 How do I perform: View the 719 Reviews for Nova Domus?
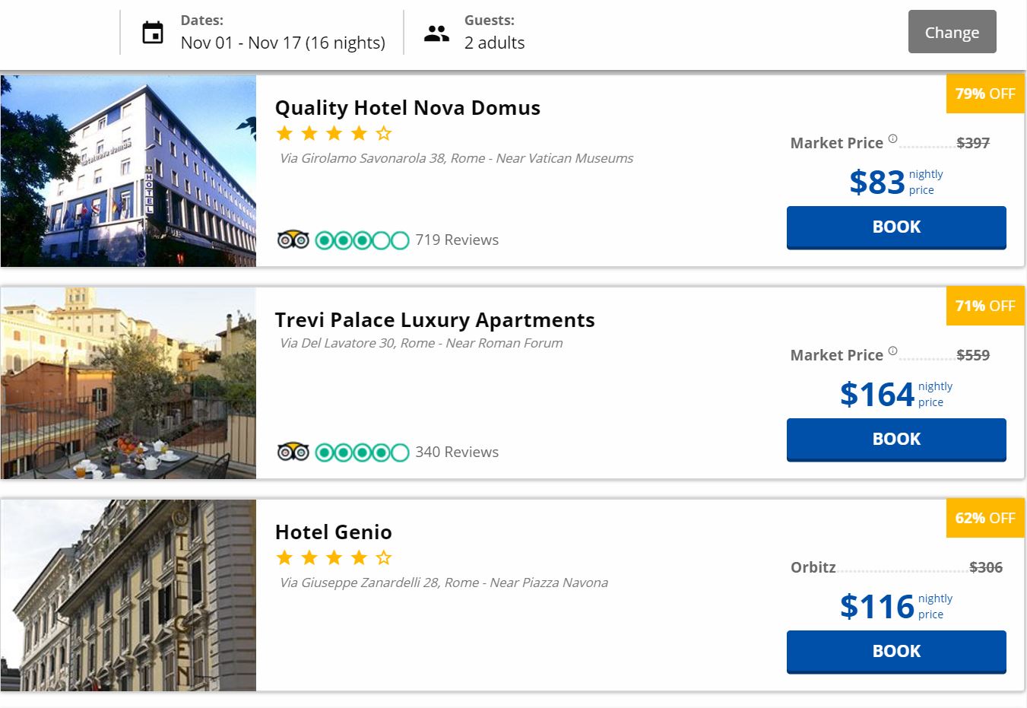(456, 240)
